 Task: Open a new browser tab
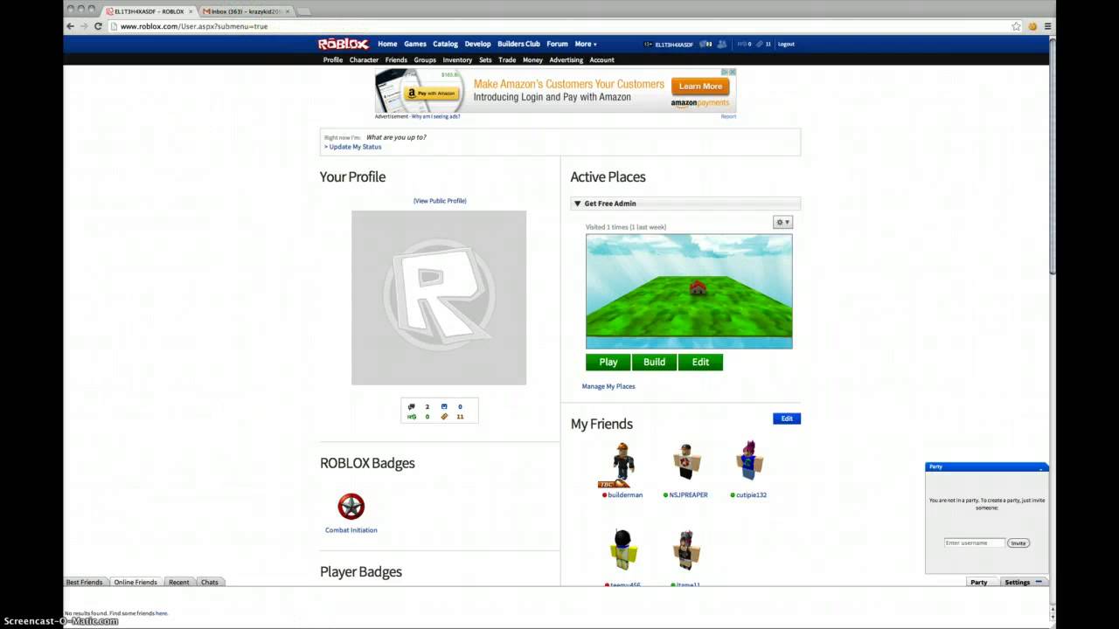pyautogui.click(x=304, y=11)
